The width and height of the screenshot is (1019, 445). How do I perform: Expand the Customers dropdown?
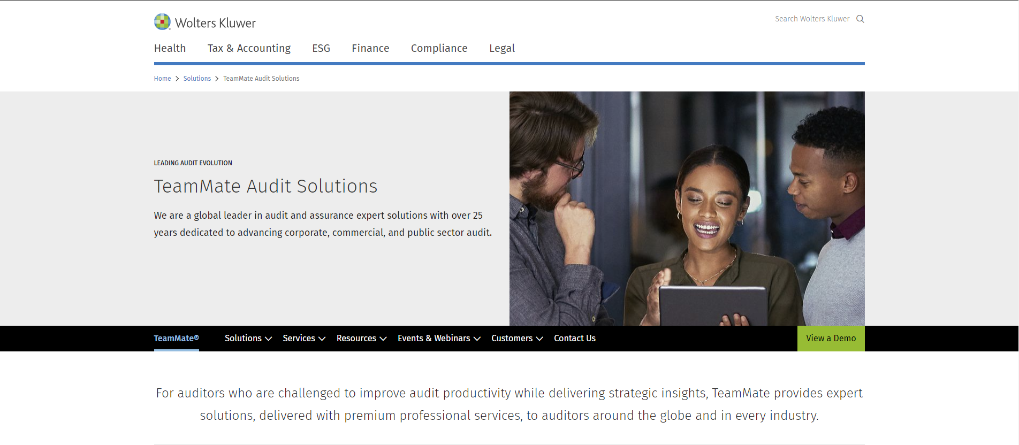coord(517,338)
